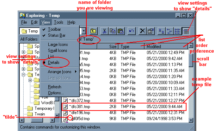Screen dimensions: 214x131
Task: Open the Tools menu
Action: (59, 22)
